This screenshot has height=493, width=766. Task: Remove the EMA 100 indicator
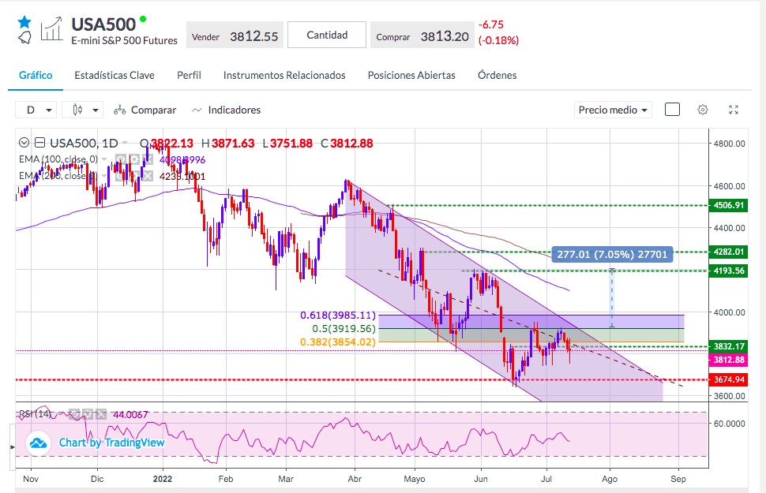(x=148, y=159)
